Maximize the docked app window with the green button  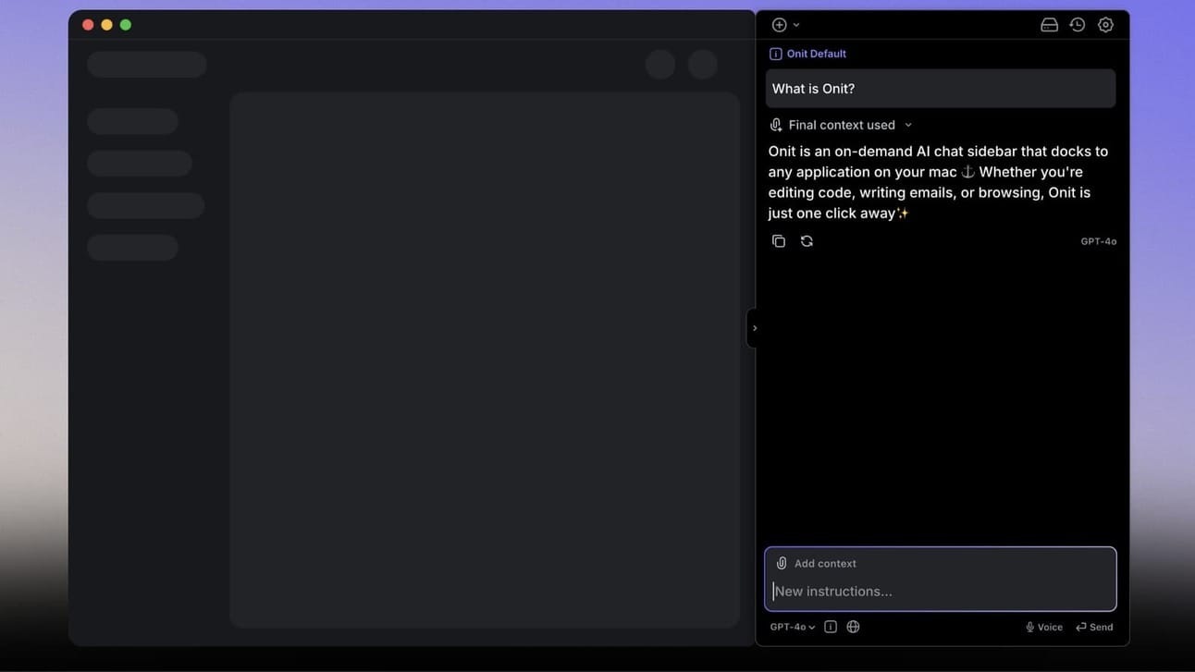click(126, 25)
